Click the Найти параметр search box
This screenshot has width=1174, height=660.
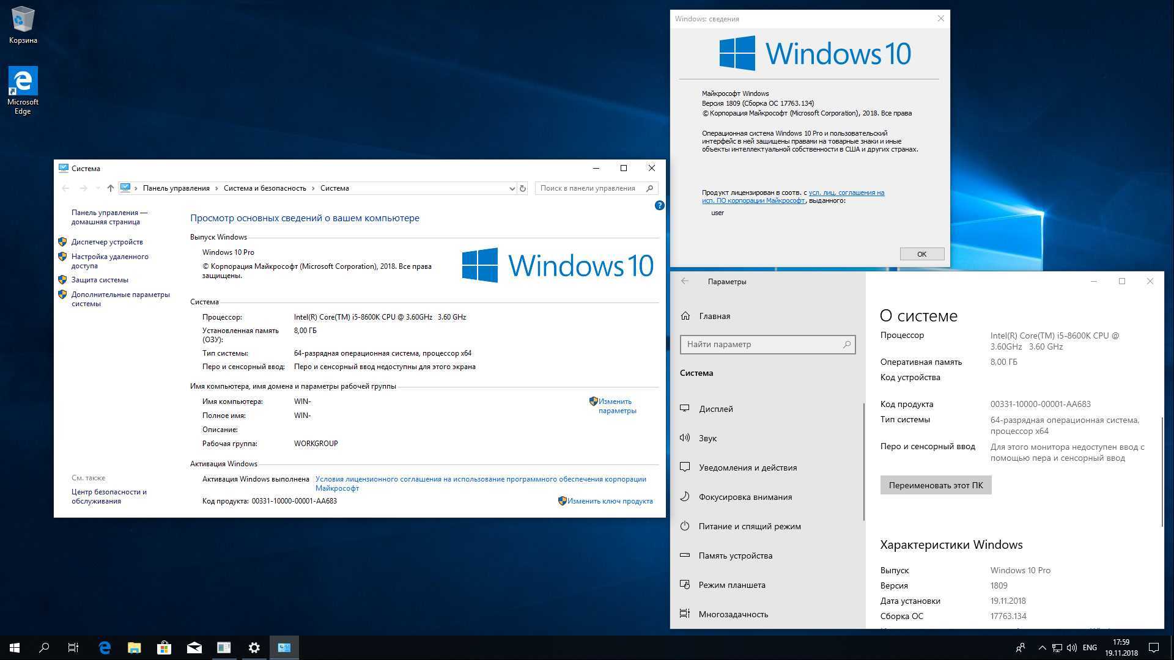[768, 345]
